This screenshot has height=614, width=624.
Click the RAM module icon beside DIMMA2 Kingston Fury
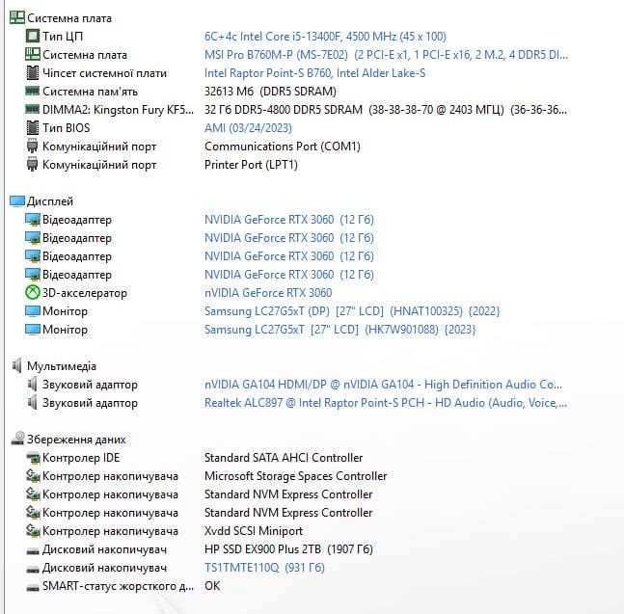click(33, 109)
